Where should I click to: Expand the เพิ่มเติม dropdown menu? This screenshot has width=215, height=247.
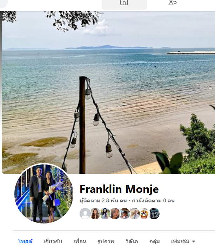(x=183, y=241)
